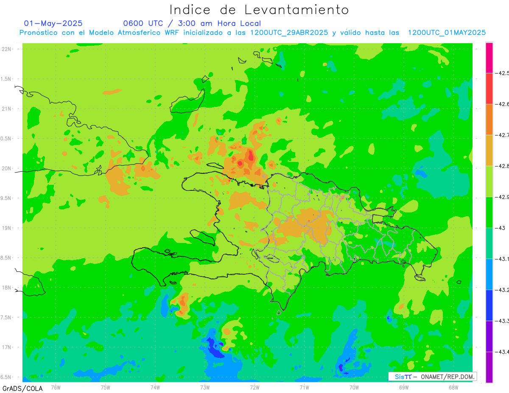509x393 pixels.
Task: Choose the deep blue swatch below -43.2
Action: 489,305
